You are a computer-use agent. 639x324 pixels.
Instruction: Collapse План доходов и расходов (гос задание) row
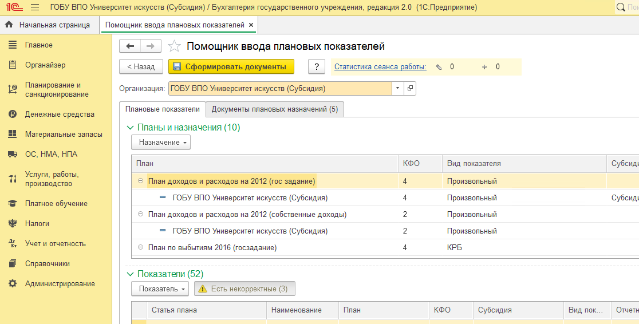click(x=141, y=181)
